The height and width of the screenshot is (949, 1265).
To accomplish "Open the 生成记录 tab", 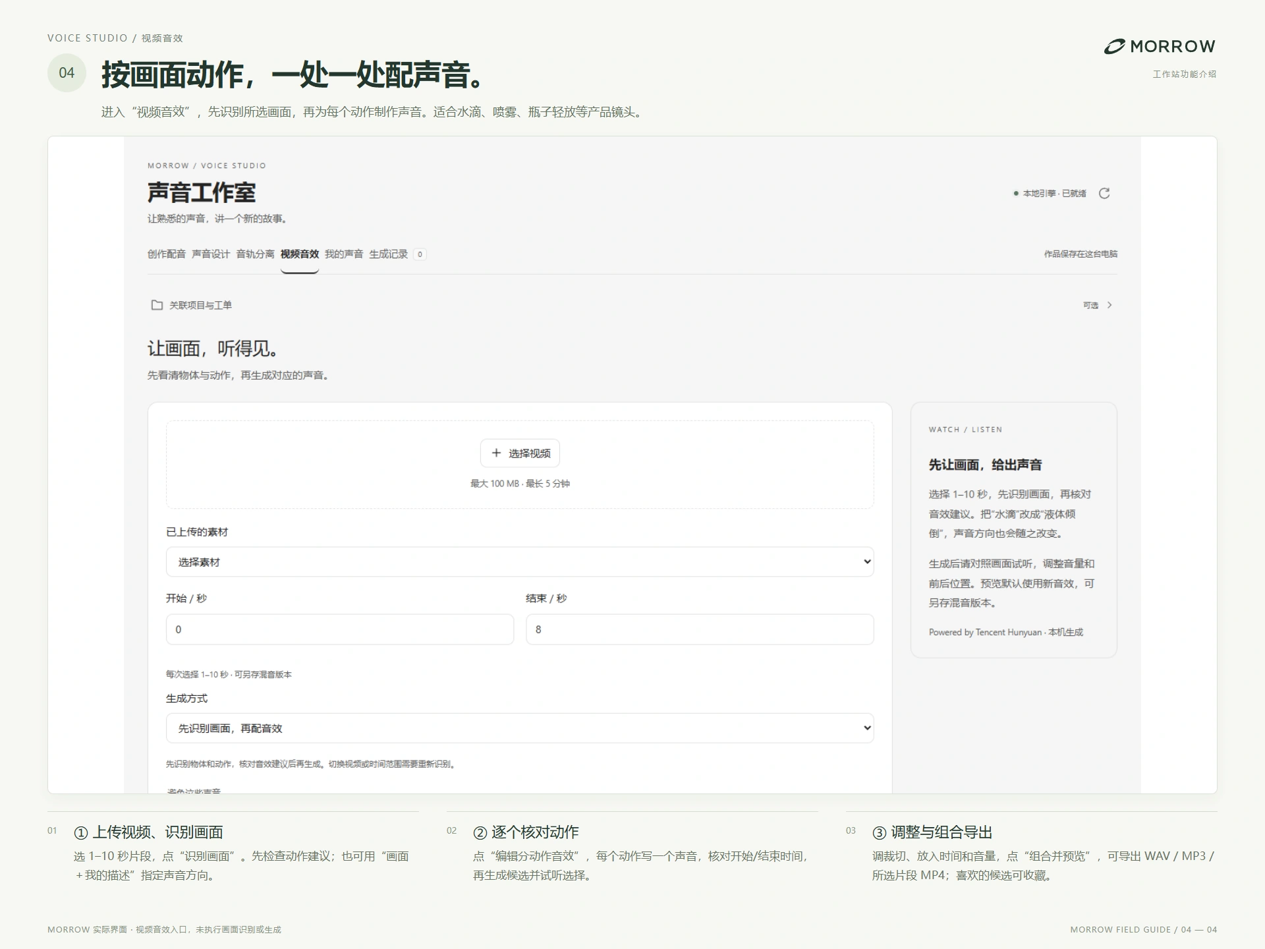I will click(389, 254).
